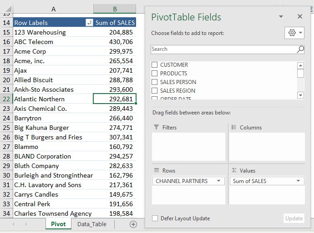
Task: Select sales value 204,885
Action: 115,32
